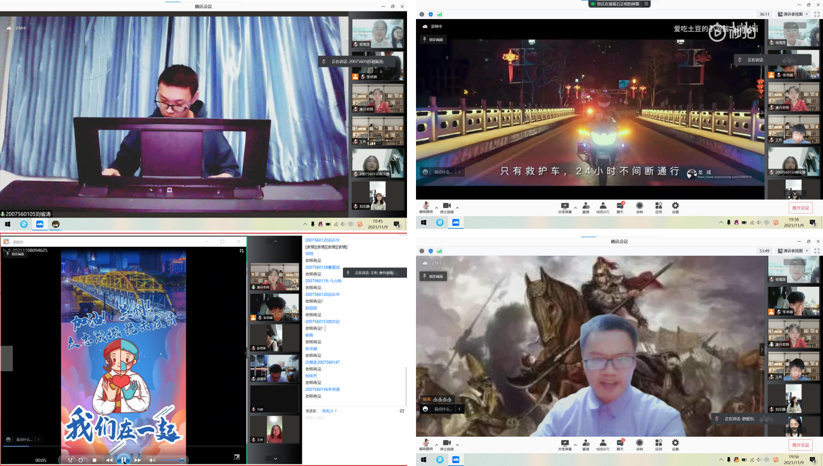Open 设置 in the ambulance video meeting toolbar
The width and height of the screenshot is (823, 466).
675,207
